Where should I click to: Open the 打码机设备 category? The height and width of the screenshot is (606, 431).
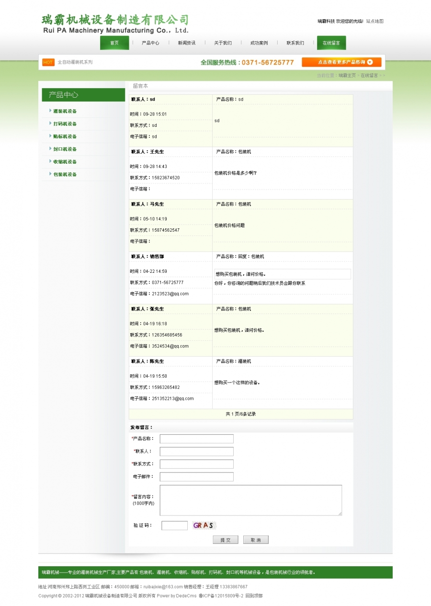65,123
